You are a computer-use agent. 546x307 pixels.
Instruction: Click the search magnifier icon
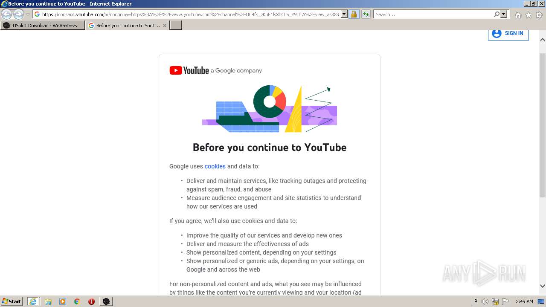pos(497,14)
